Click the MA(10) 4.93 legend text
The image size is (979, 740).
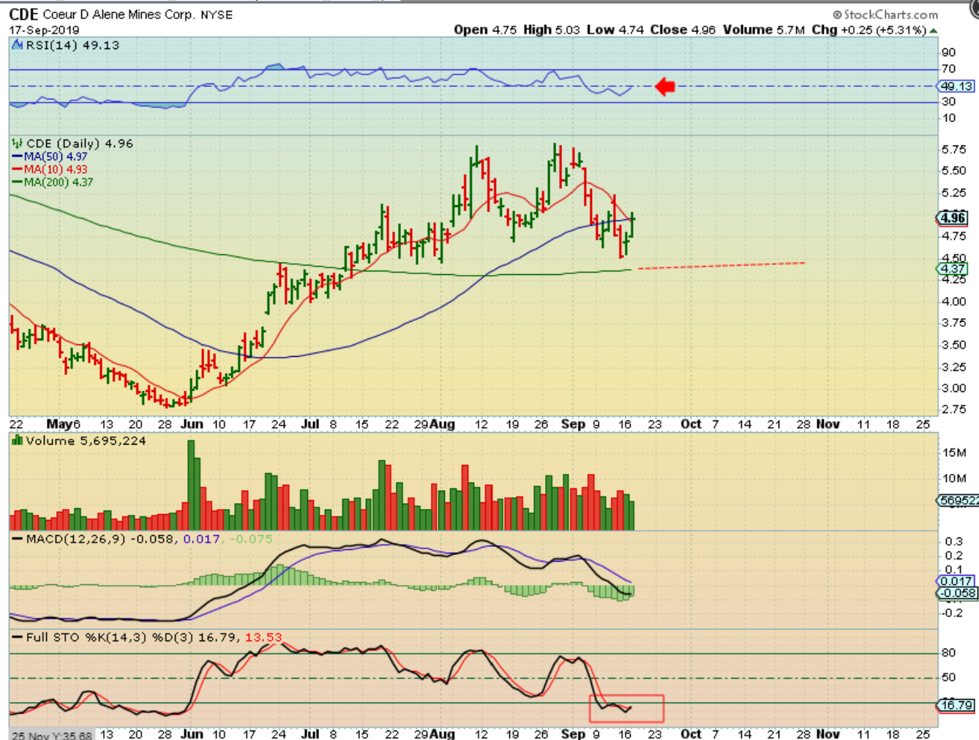(x=56, y=170)
